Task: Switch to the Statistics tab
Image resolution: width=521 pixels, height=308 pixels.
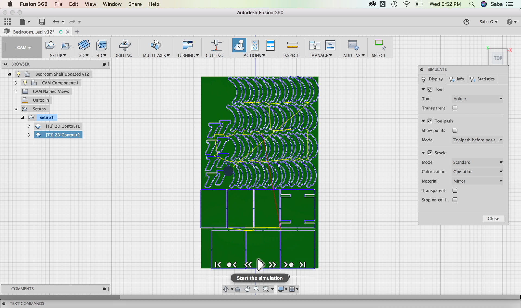Action: [x=482, y=79]
